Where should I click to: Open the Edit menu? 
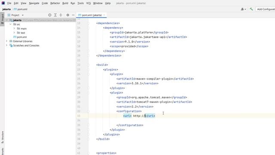click(x=16, y=3)
